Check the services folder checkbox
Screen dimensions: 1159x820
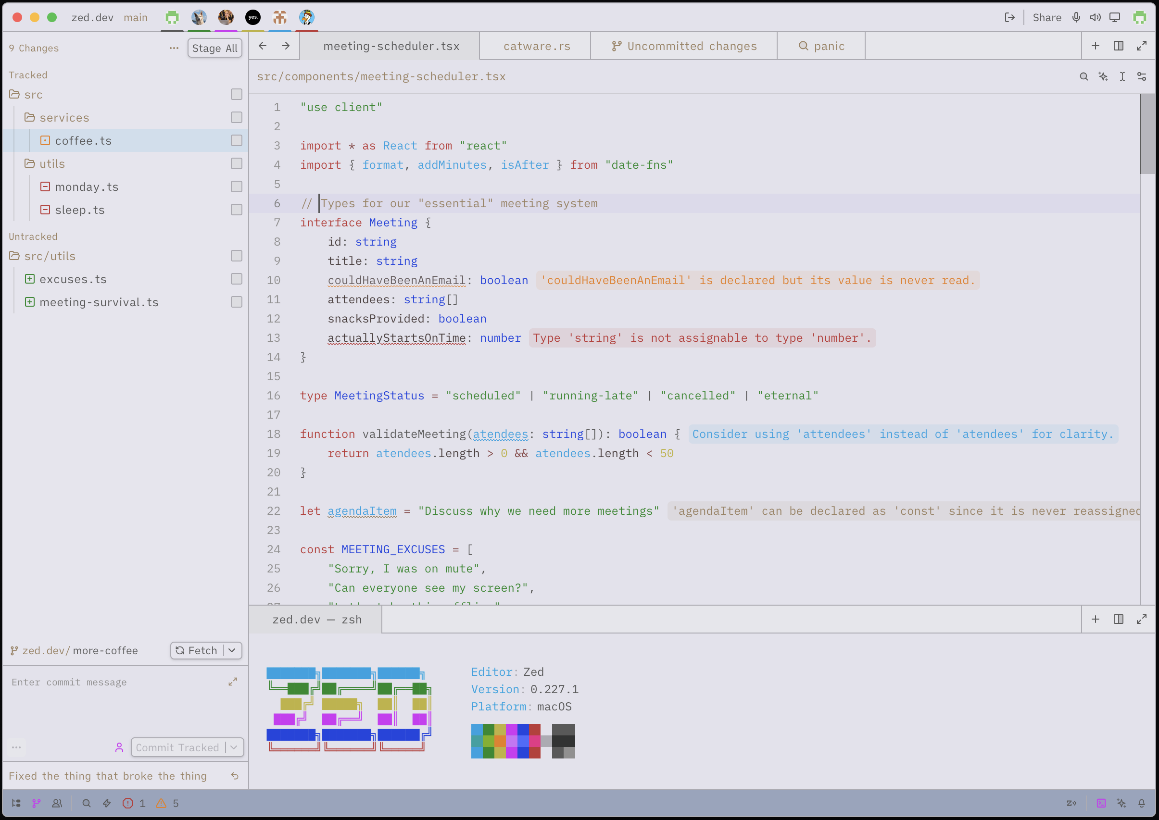click(237, 117)
